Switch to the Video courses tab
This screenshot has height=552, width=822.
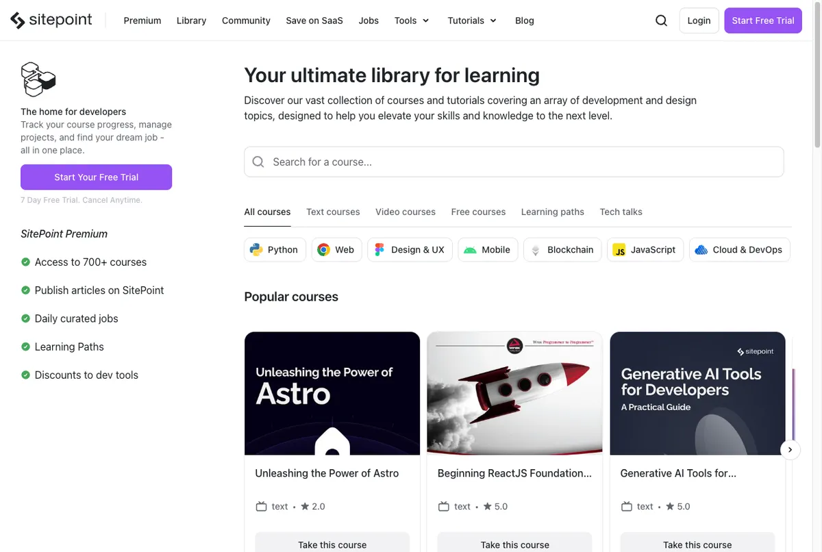406,212
